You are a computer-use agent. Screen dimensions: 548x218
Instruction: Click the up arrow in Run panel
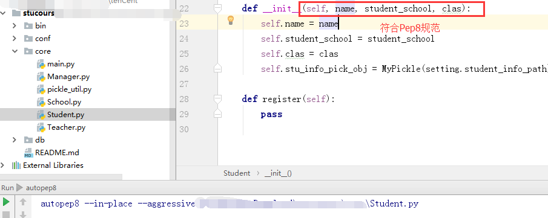pyautogui.click(x=23, y=202)
